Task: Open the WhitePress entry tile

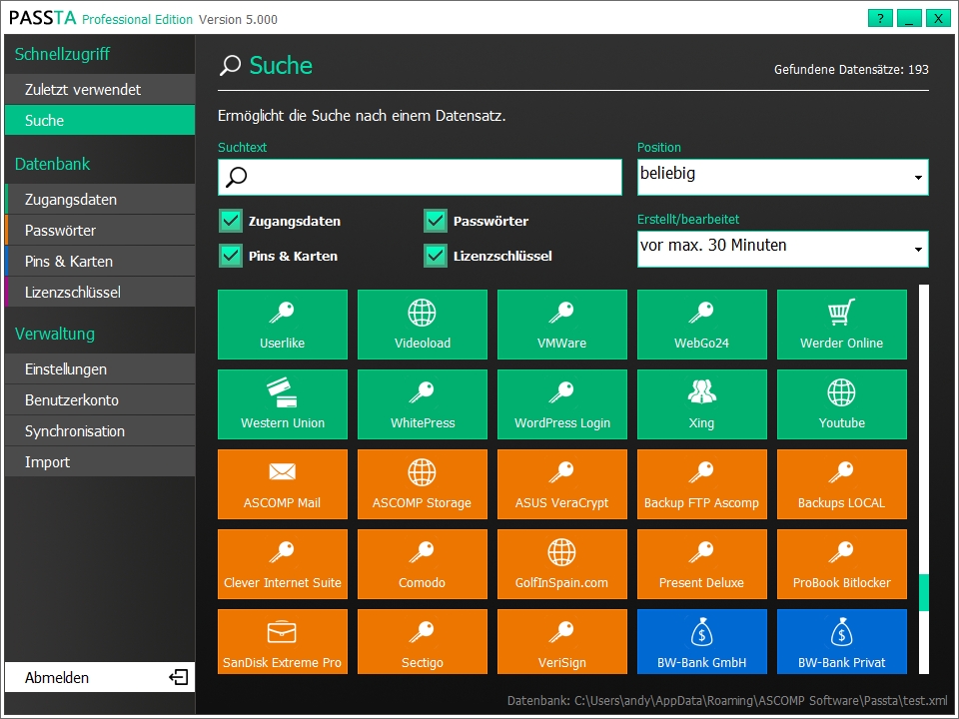Action: 423,404
